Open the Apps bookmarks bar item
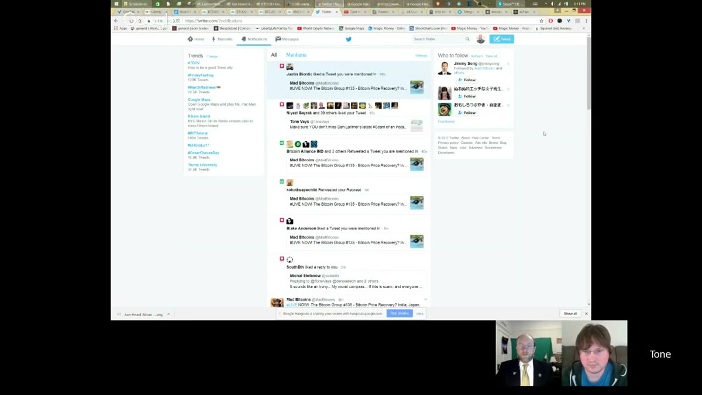 click(x=121, y=28)
